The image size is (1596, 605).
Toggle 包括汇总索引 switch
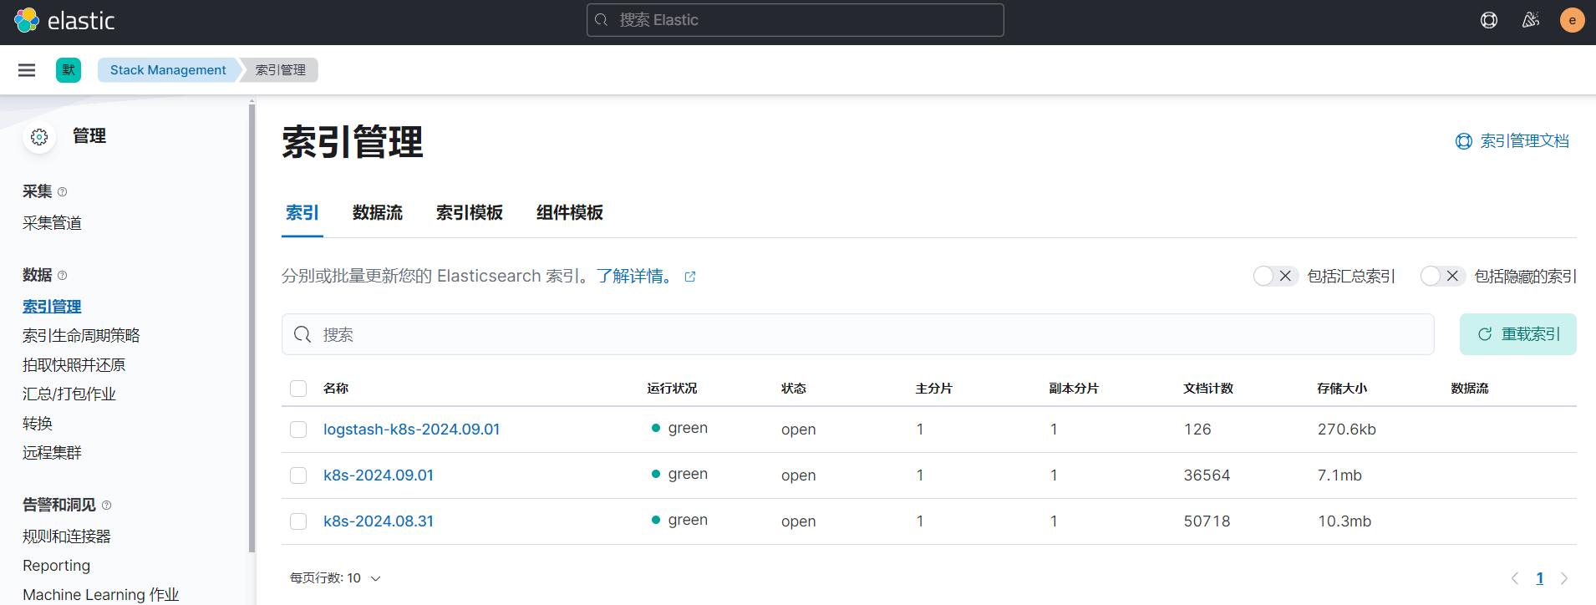pos(1276,276)
